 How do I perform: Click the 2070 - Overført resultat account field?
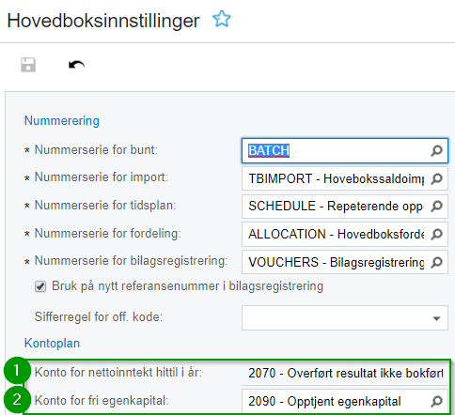click(x=345, y=373)
